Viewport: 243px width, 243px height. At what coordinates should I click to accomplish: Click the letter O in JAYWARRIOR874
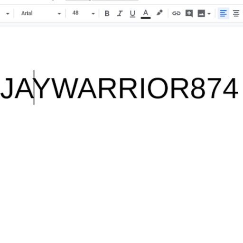158,88
